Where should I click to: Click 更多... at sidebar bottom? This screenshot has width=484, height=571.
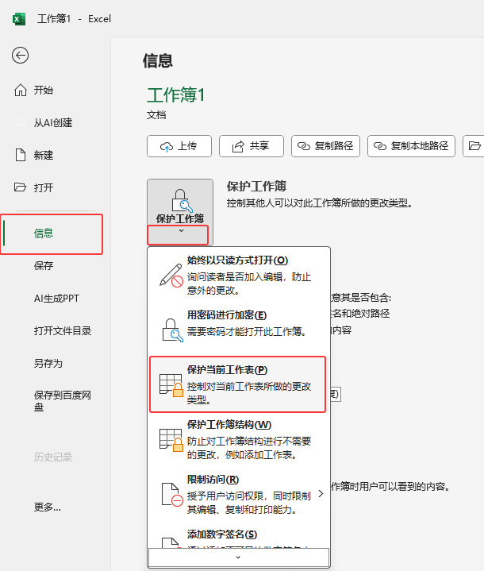pos(48,507)
